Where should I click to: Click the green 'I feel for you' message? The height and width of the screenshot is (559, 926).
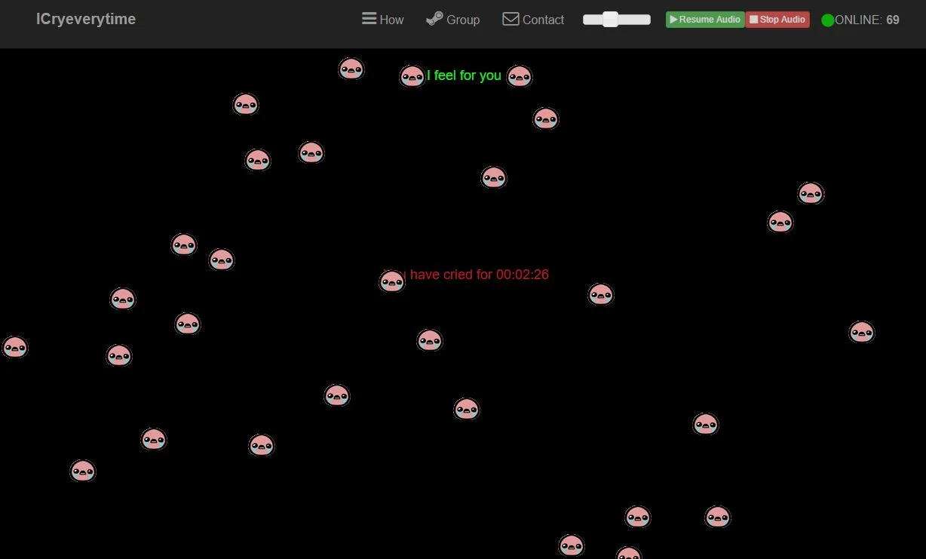[x=464, y=75]
